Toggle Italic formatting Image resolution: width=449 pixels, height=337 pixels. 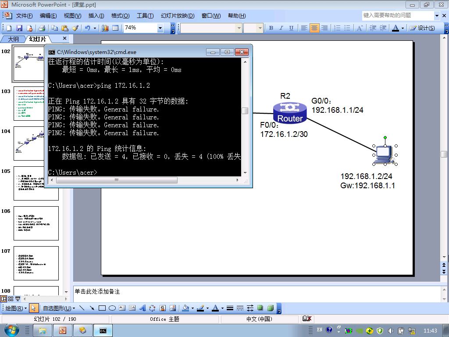click(281, 28)
